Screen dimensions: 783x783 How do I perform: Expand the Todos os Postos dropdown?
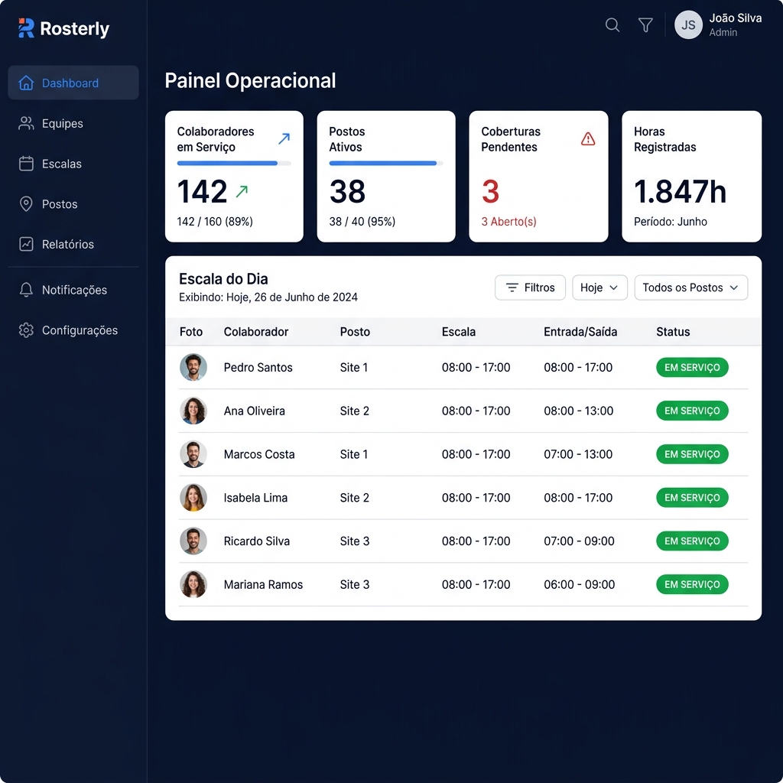[x=690, y=288]
